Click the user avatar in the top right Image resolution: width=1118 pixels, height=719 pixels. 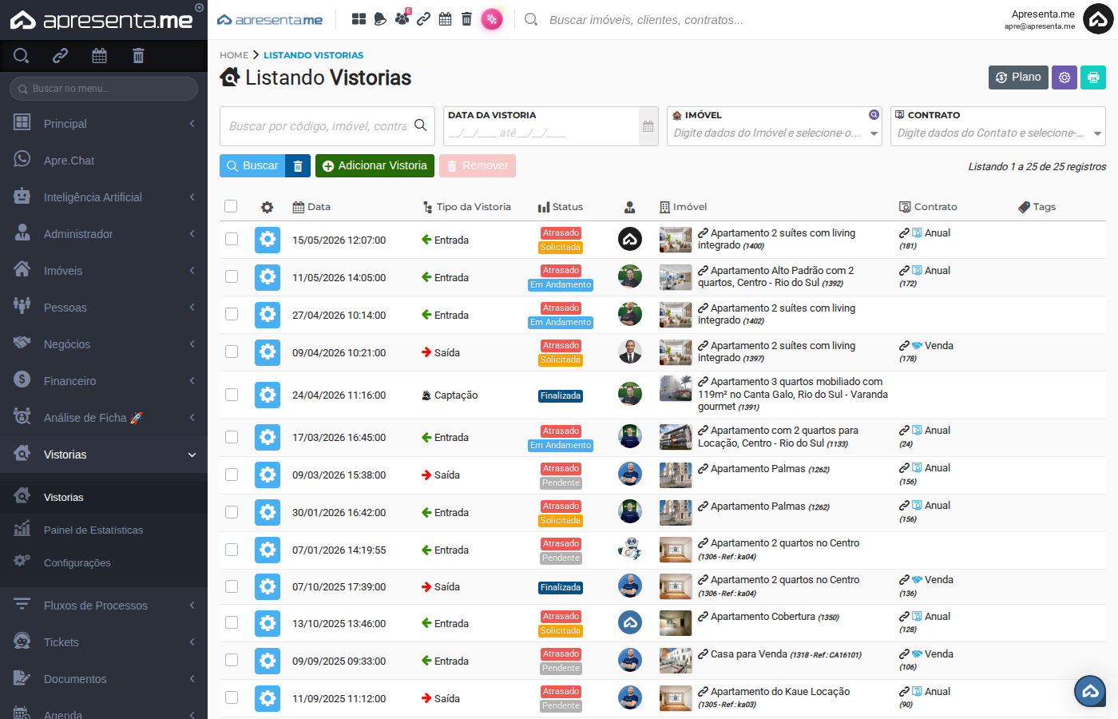click(1098, 19)
